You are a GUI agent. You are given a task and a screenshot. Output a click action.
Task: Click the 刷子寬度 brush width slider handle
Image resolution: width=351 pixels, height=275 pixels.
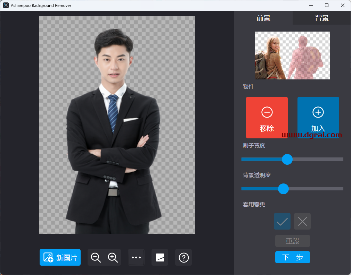click(287, 159)
